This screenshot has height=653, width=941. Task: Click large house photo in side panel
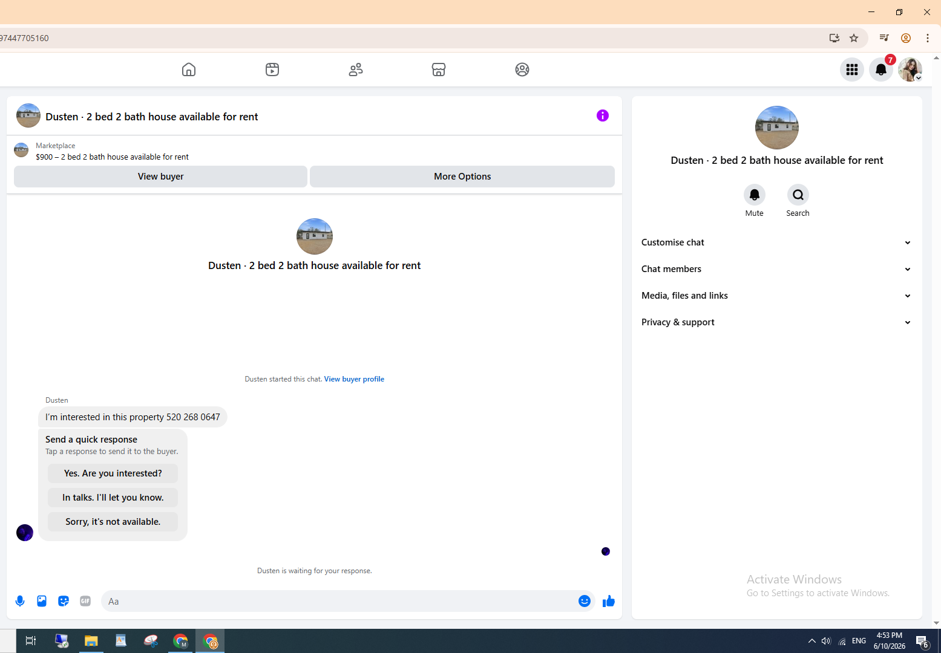(x=777, y=128)
